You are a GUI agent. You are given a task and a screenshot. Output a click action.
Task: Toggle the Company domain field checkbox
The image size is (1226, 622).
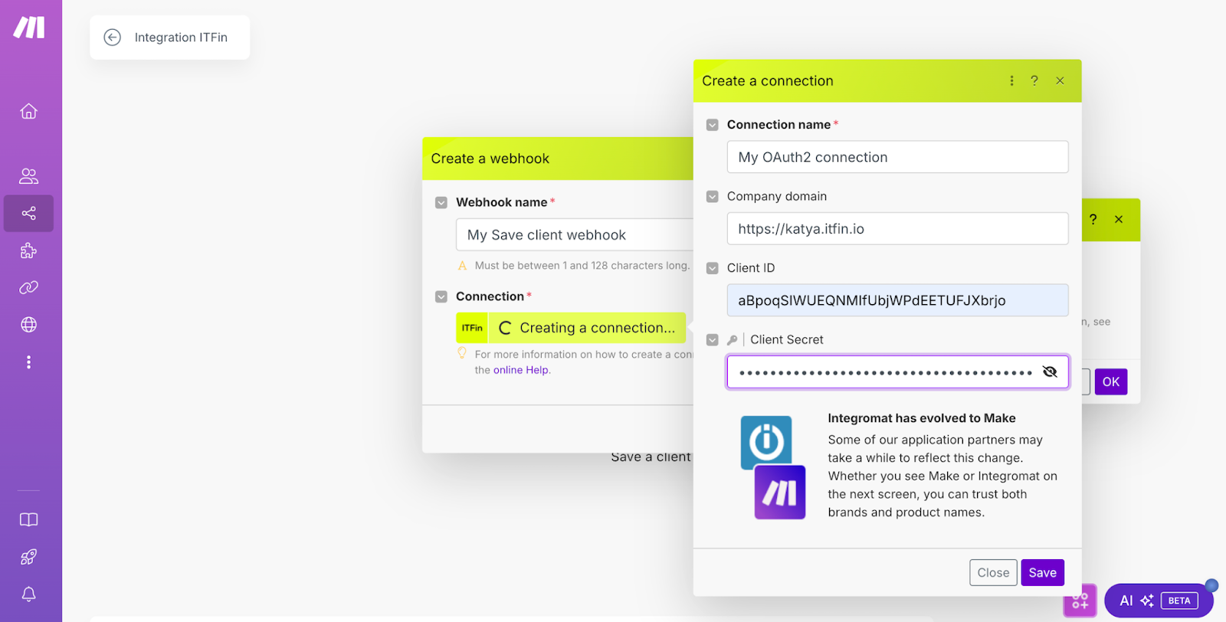713,197
